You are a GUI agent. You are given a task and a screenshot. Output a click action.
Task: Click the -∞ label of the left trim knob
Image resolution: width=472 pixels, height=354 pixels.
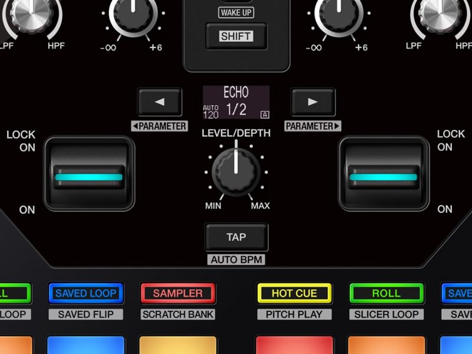[x=109, y=48]
